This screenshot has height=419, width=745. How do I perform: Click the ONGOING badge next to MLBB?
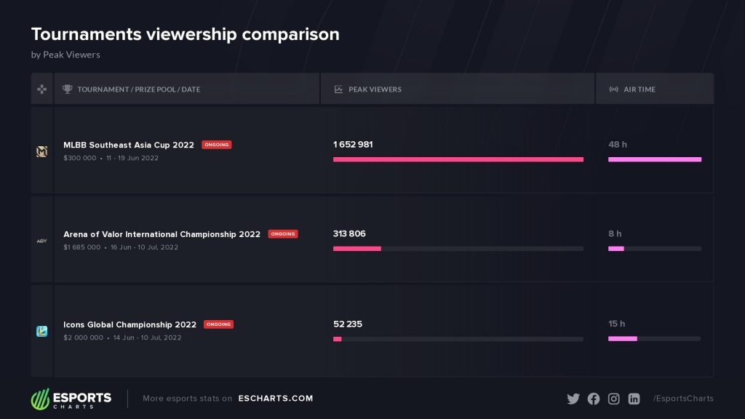[x=217, y=145]
